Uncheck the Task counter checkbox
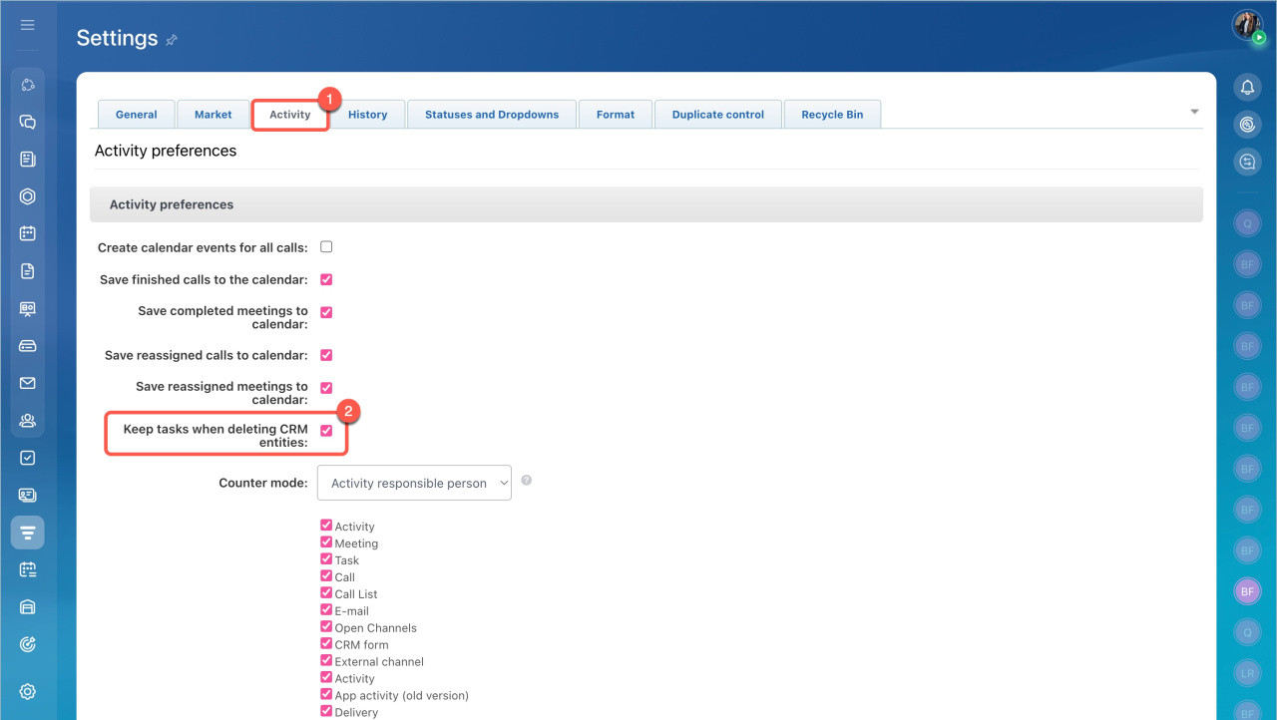The height and width of the screenshot is (720, 1277). [326, 559]
